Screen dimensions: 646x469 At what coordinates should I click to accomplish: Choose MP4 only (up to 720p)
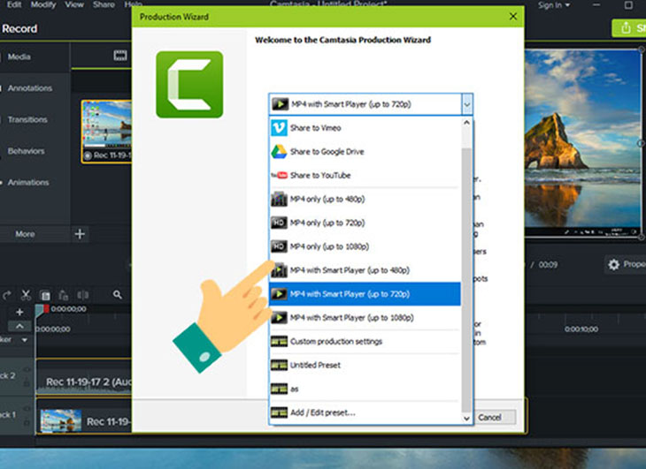tap(365, 223)
